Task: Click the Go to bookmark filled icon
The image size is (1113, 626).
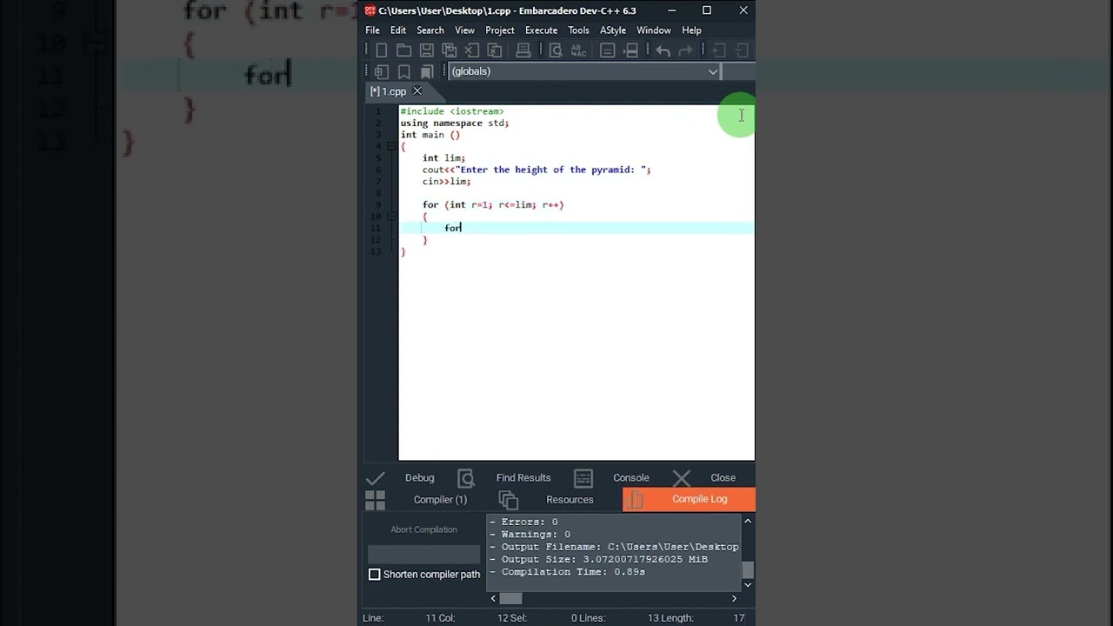Action: tap(427, 71)
